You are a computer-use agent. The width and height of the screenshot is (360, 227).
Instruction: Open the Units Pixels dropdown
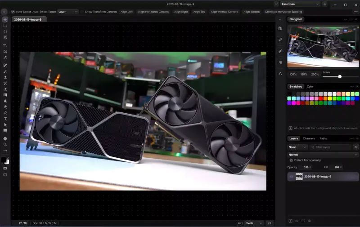click(x=253, y=223)
